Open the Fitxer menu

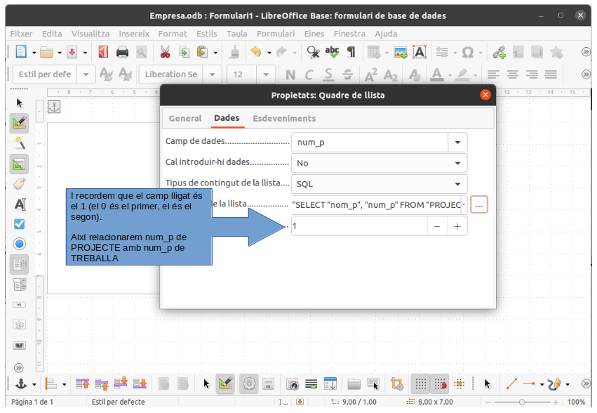click(21, 34)
